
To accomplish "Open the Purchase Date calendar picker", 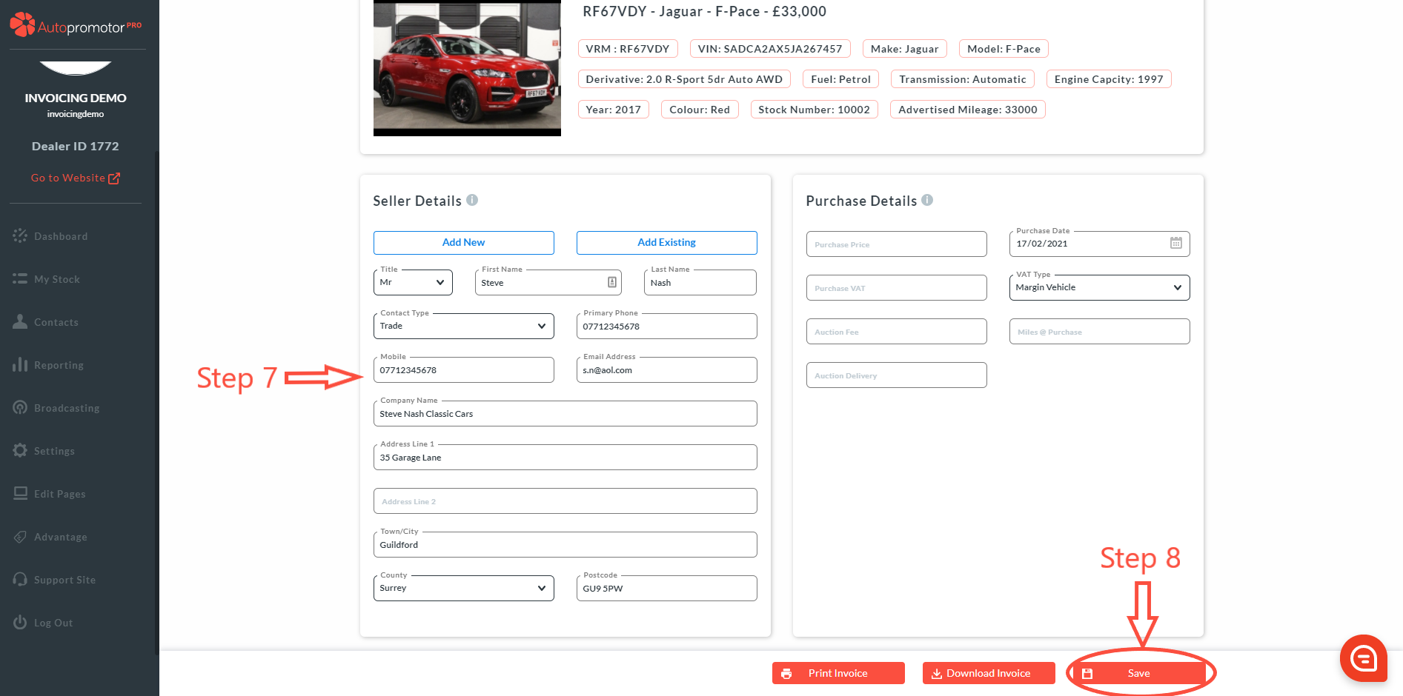I will (x=1175, y=244).
